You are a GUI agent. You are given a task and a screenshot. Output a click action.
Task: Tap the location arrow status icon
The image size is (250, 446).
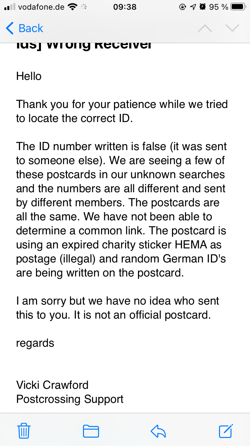[193, 7]
